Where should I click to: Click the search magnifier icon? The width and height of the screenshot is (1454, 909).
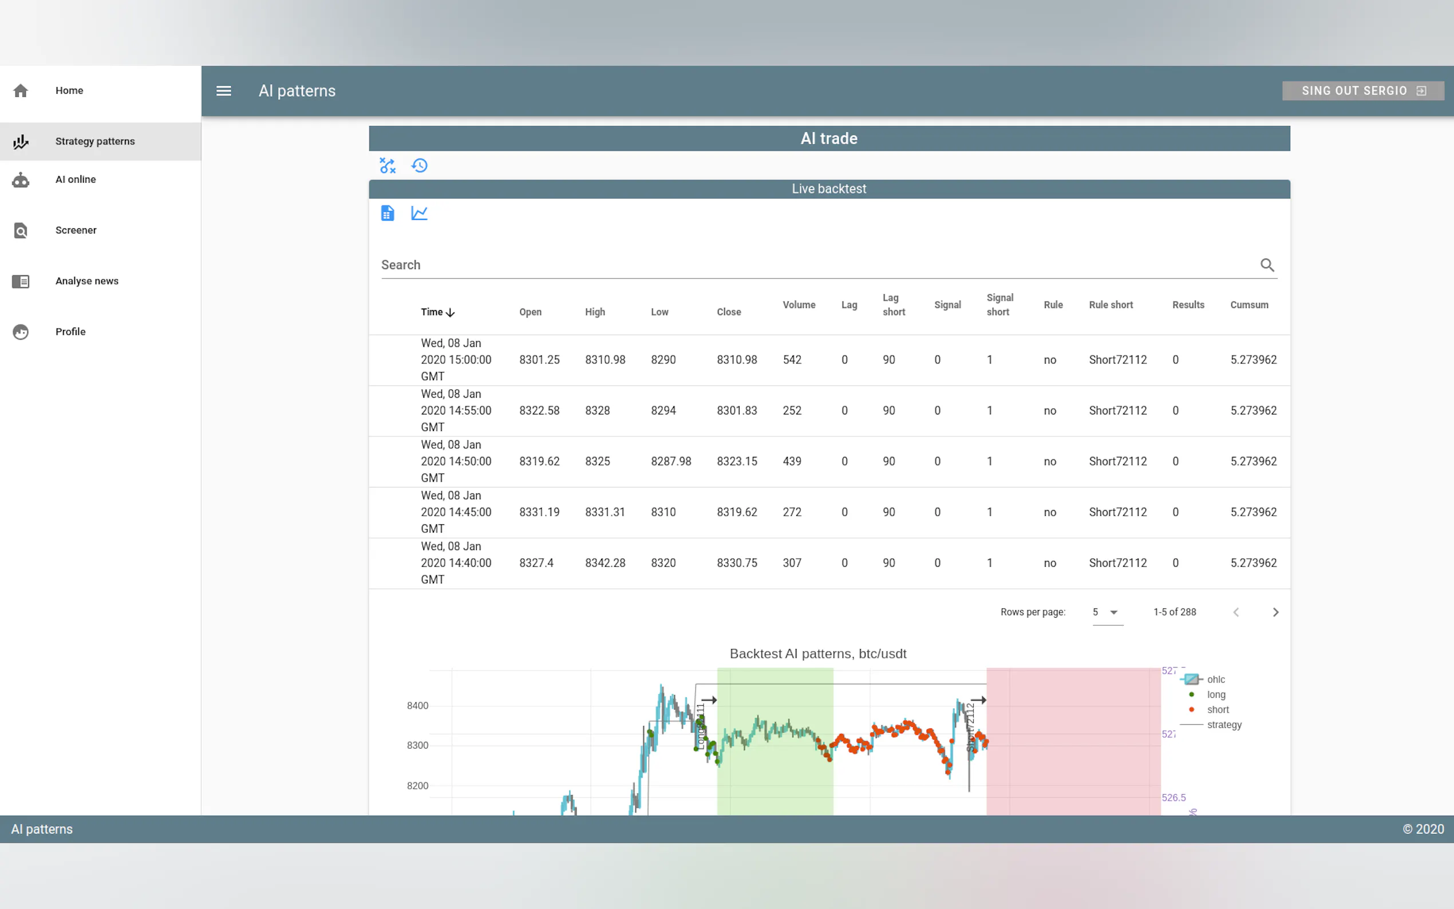click(x=1267, y=265)
